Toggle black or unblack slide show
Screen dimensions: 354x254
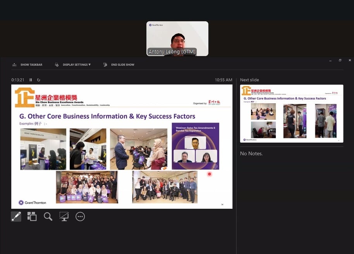(64, 216)
